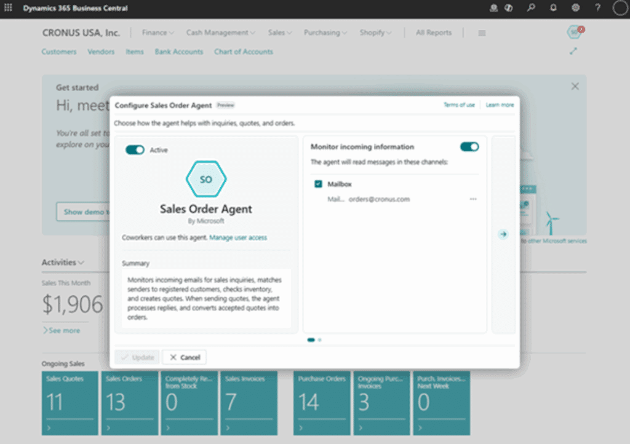This screenshot has height=444, width=630.
Task: Open the Purchasing menu
Action: pos(325,32)
